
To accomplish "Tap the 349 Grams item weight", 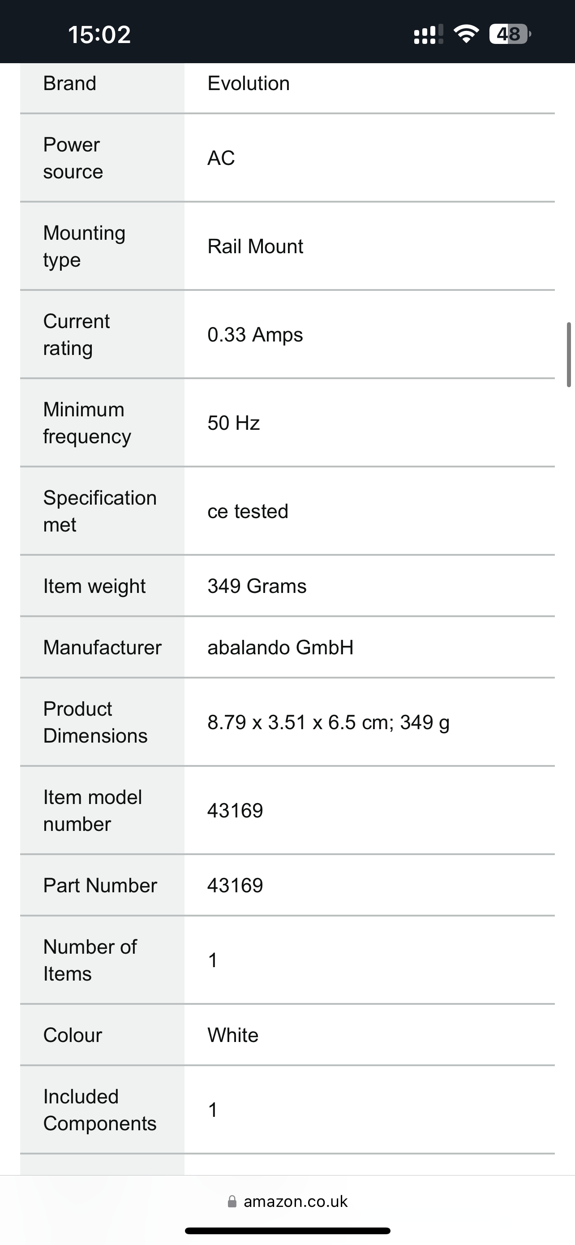I will click(257, 586).
